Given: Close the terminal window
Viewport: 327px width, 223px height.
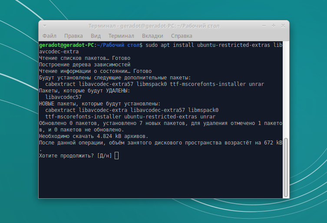Looking at the screenshot, I should (x=283, y=26).
